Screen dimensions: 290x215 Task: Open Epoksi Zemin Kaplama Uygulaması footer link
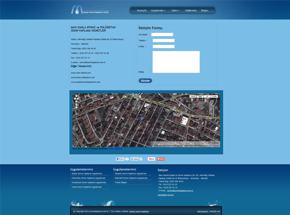pyautogui.click(x=87, y=173)
